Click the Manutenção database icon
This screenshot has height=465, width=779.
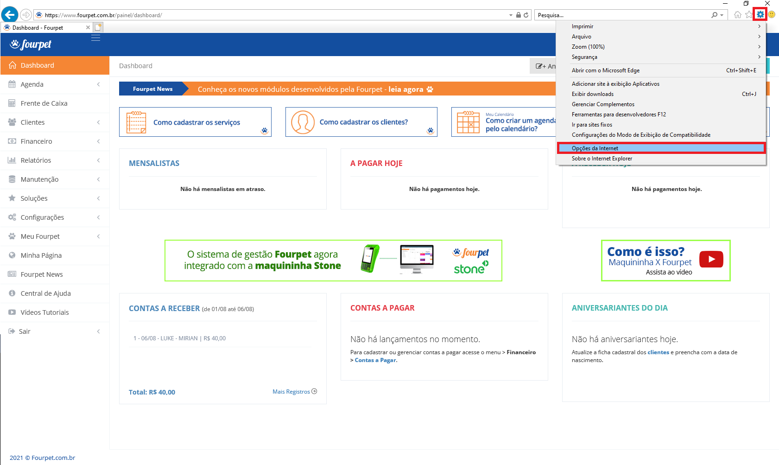coord(12,179)
